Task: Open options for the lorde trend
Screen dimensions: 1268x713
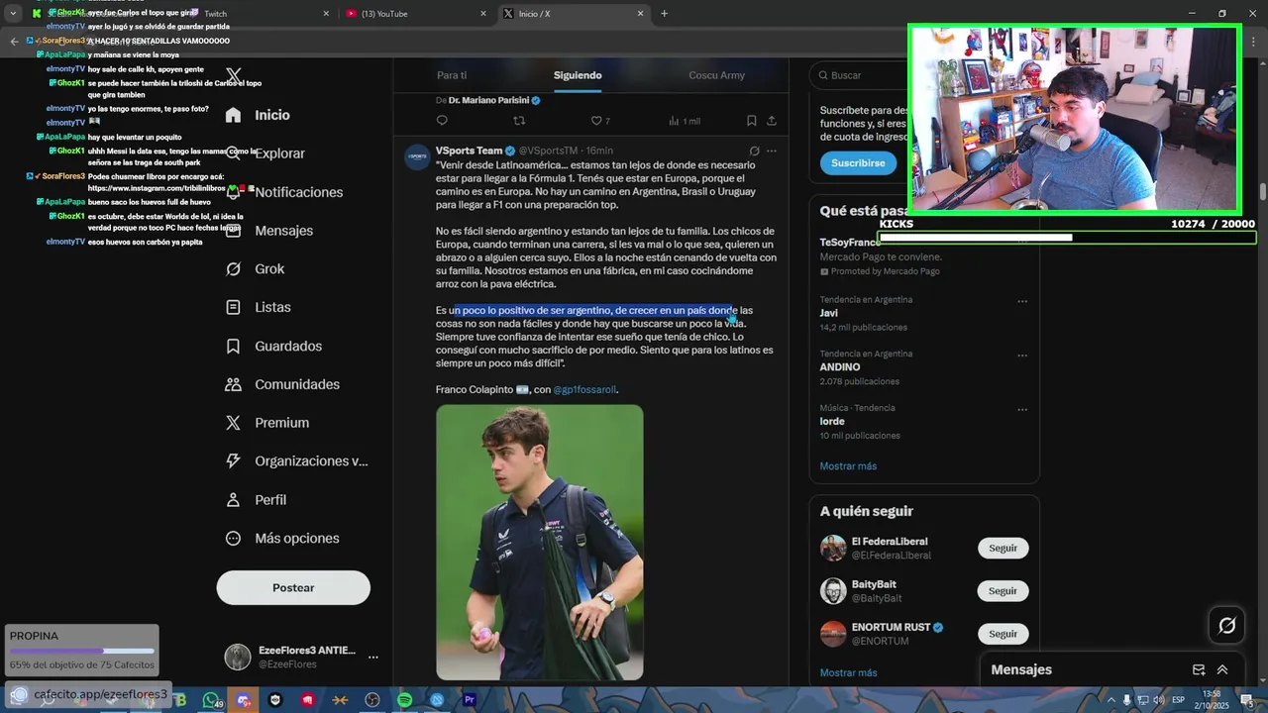Action: click(x=1022, y=409)
